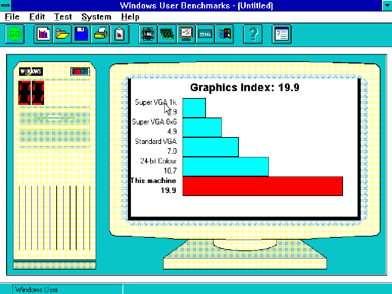Open the Edit menu
Screen dimensions: 392x294
pos(37,17)
